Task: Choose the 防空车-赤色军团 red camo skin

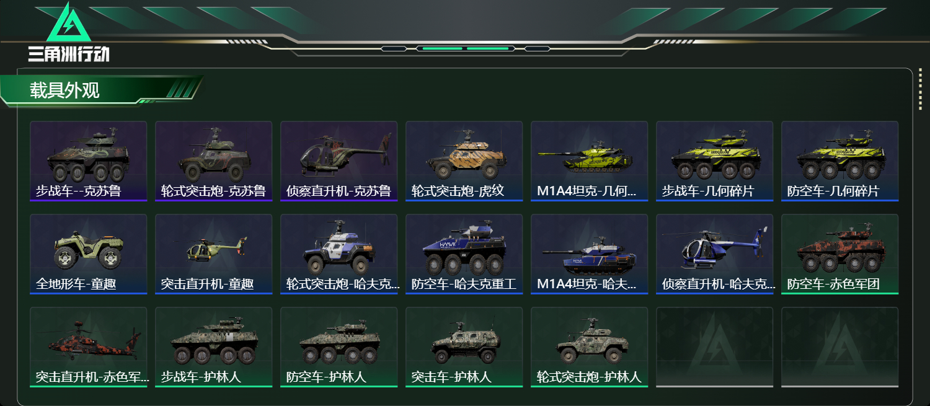Action: (839, 254)
